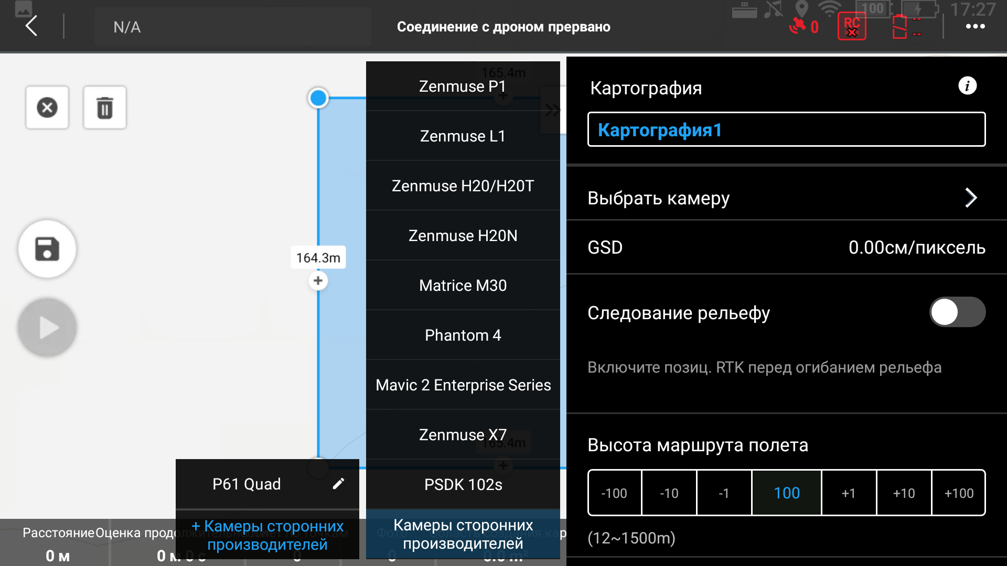Save the mission with the floppy disk icon
This screenshot has width=1007, height=566.
47,248
